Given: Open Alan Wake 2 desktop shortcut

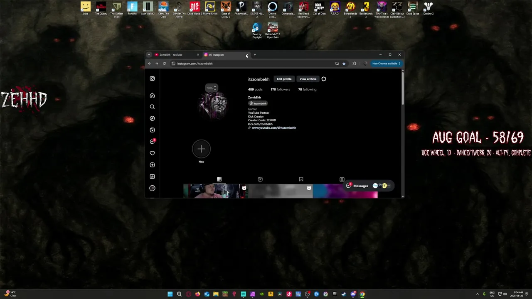Looking at the screenshot, I should (x=148, y=9).
